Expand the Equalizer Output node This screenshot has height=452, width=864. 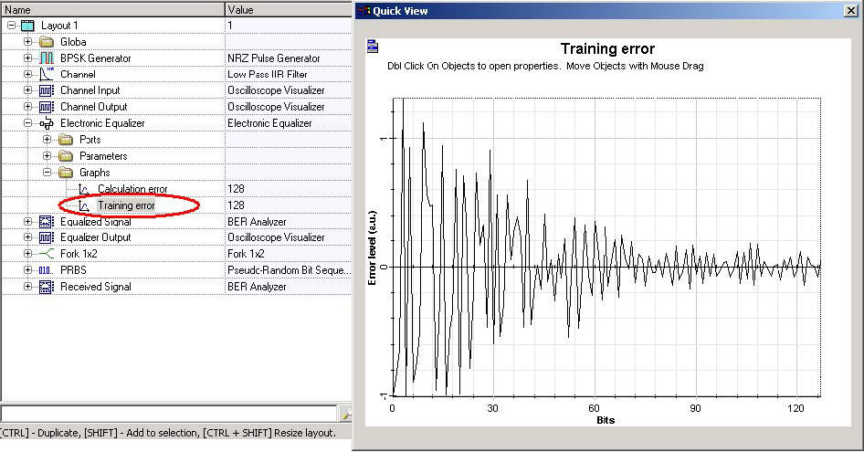click(x=27, y=237)
